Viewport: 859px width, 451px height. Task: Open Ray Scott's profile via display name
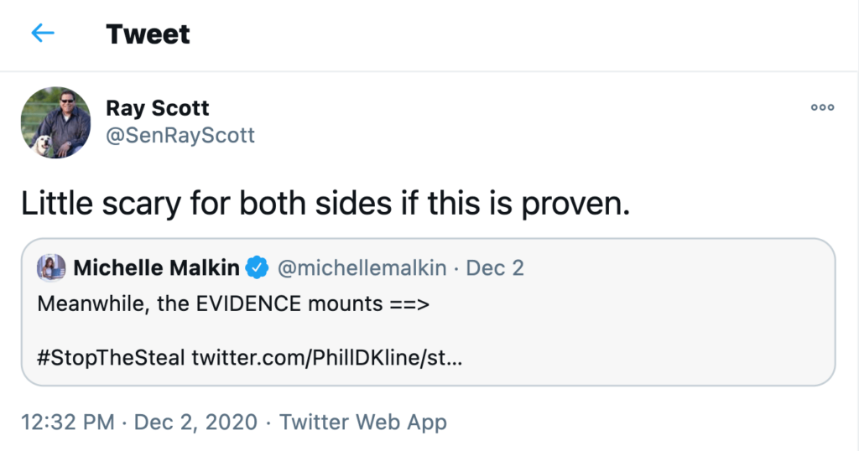(x=158, y=108)
